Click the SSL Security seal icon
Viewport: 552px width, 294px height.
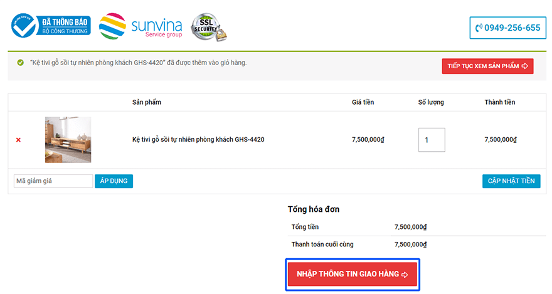point(209,27)
